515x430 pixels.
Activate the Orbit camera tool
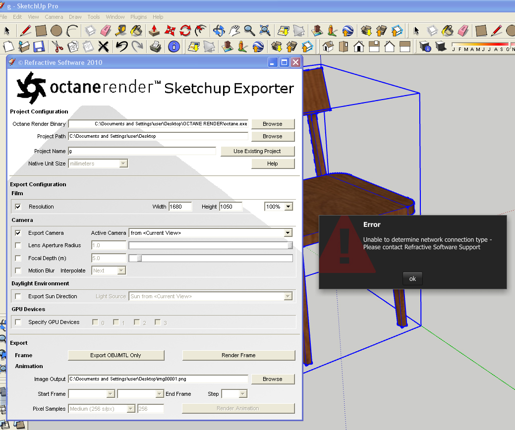[x=219, y=31]
